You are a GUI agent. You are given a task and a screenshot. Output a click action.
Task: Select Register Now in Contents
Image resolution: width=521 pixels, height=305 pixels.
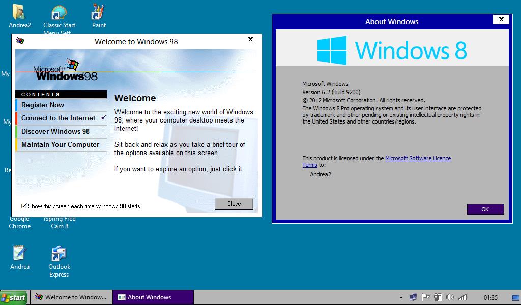tap(61, 105)
